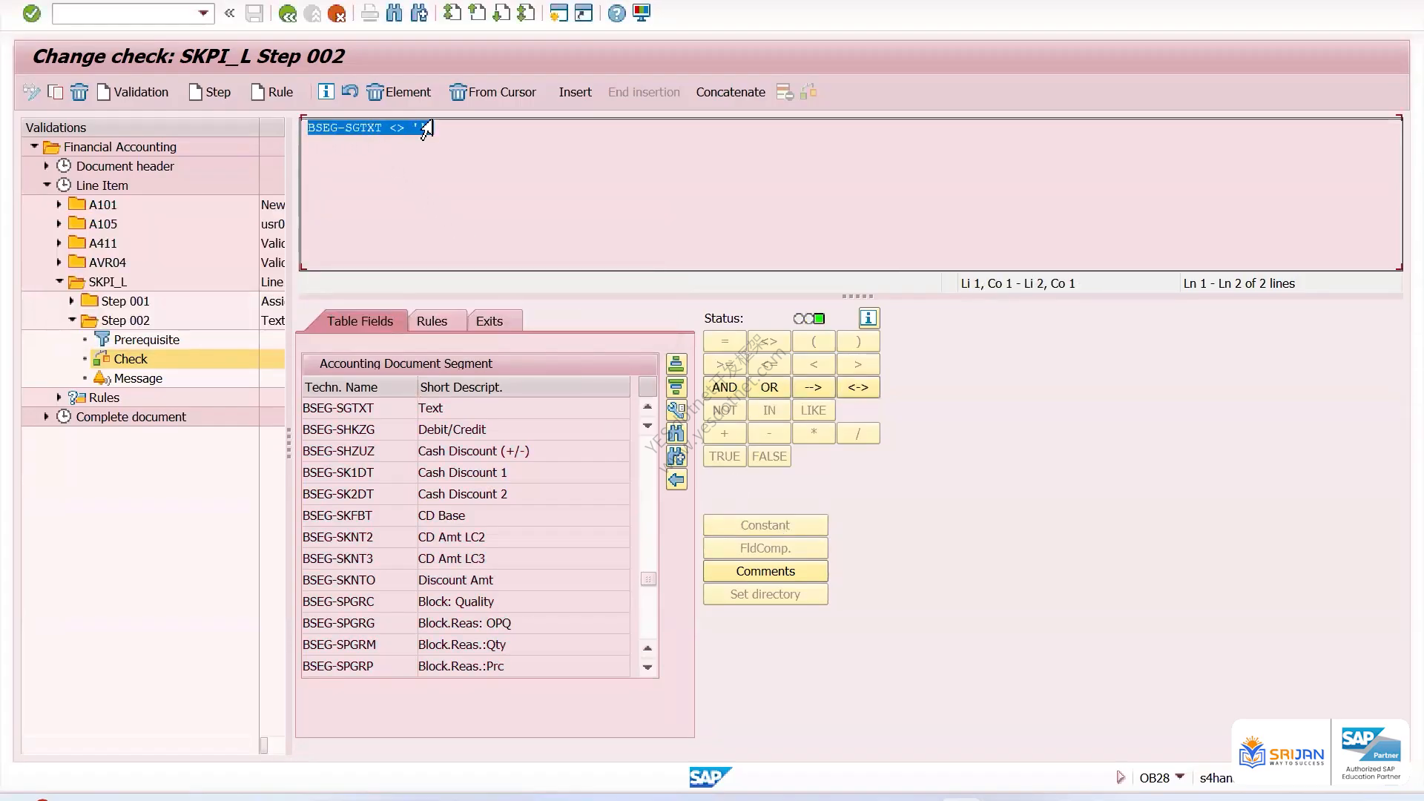Switch to the Exits tab
This screenshot has width=1424, height=801.
point(489,321)
